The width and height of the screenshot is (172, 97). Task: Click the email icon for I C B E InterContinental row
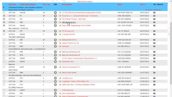pos(154,13)
